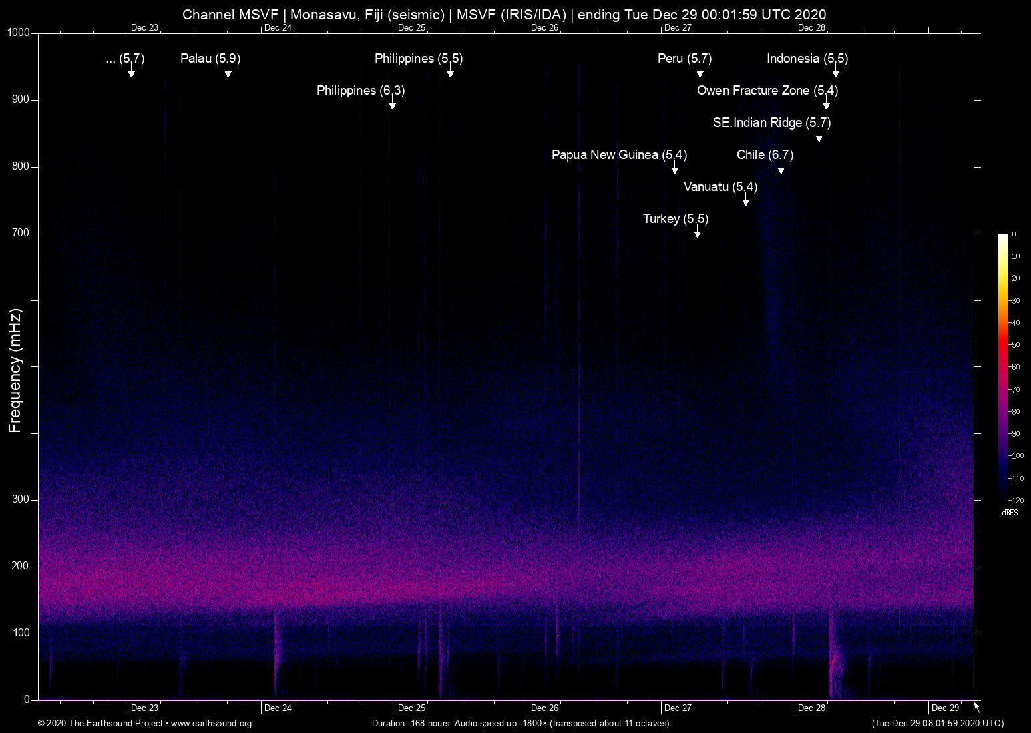Select the Dec 23 label on top axis
The image size is (1031, 733).
[x=144, y=28]
